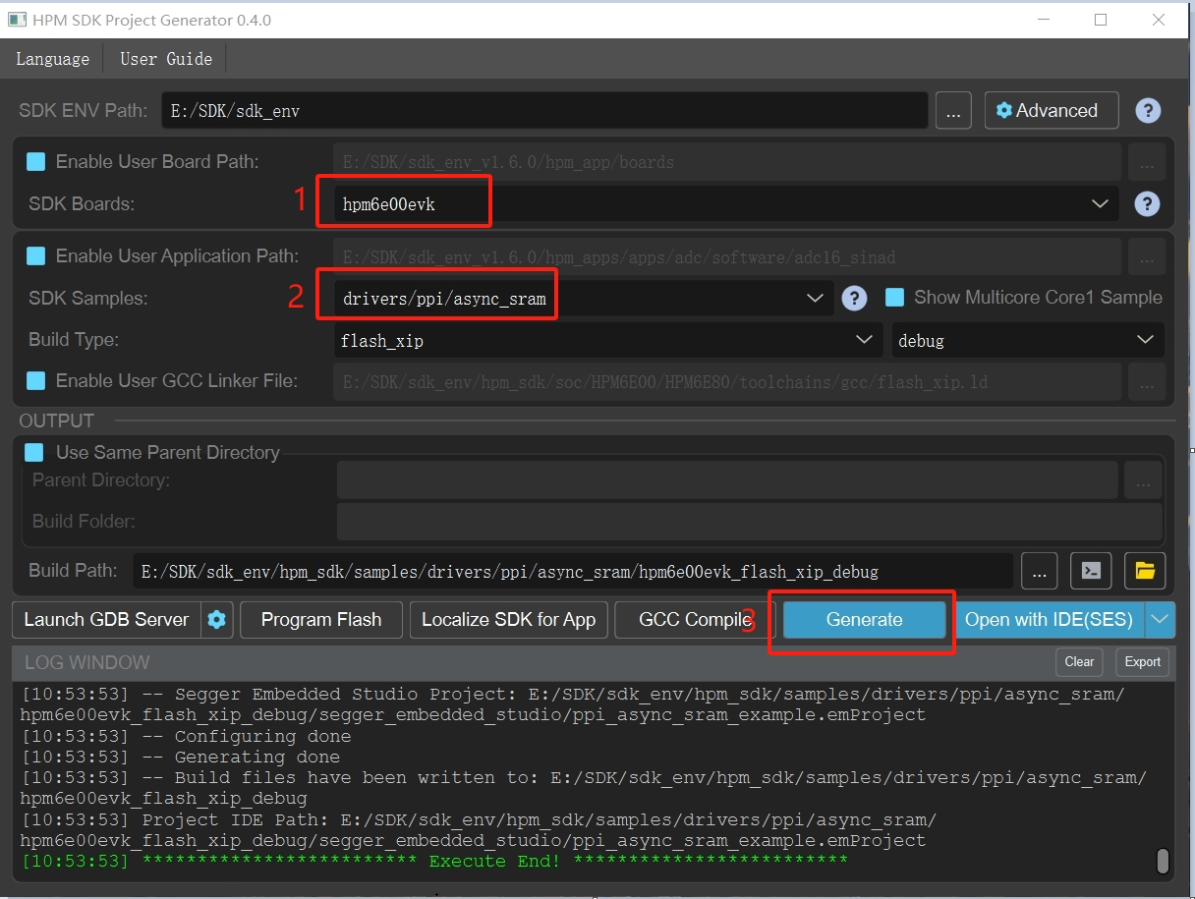Click the Program Flash button

pos(321,620)
